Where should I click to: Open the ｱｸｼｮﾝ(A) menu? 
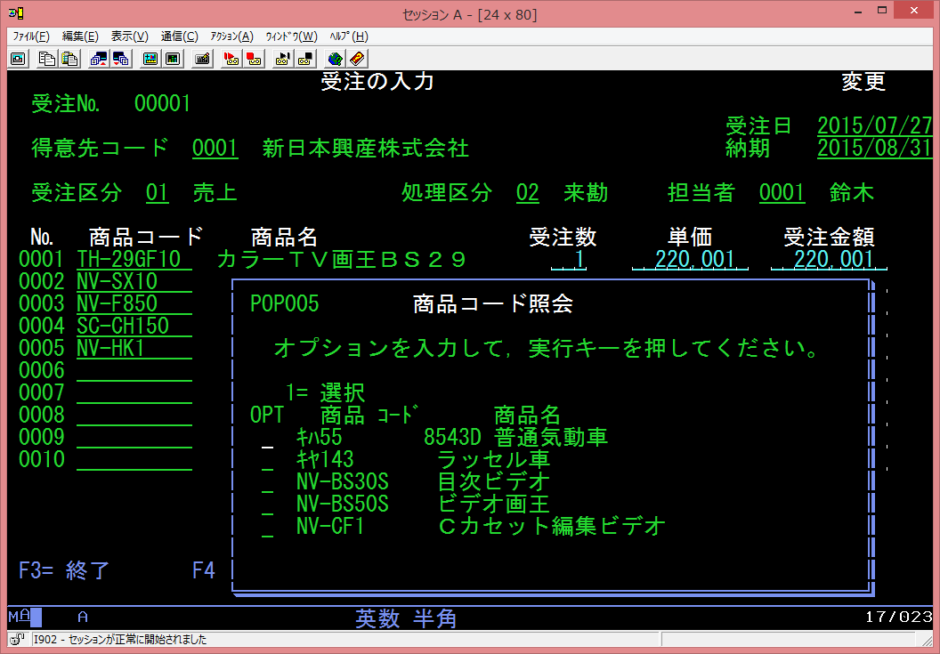click(231, 36)
